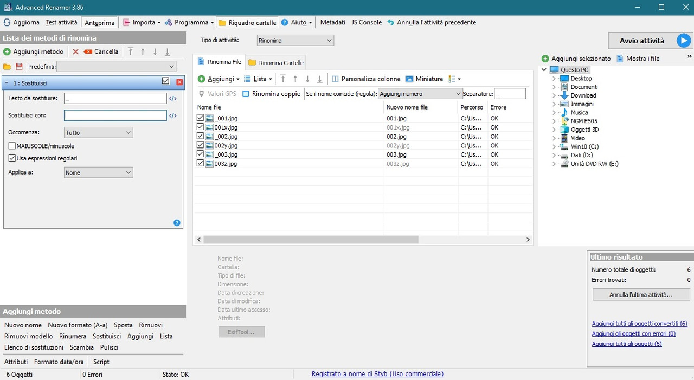Click Annulla l'attività precedente undo icon

(390, 22)
